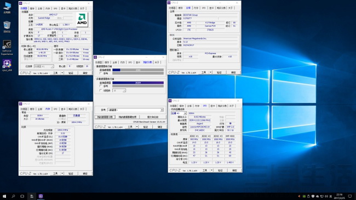This screenshot has height=200, width=356.
Task: Click the CPU-Z title icon of the memory window
Action: (x=21, y=104)
